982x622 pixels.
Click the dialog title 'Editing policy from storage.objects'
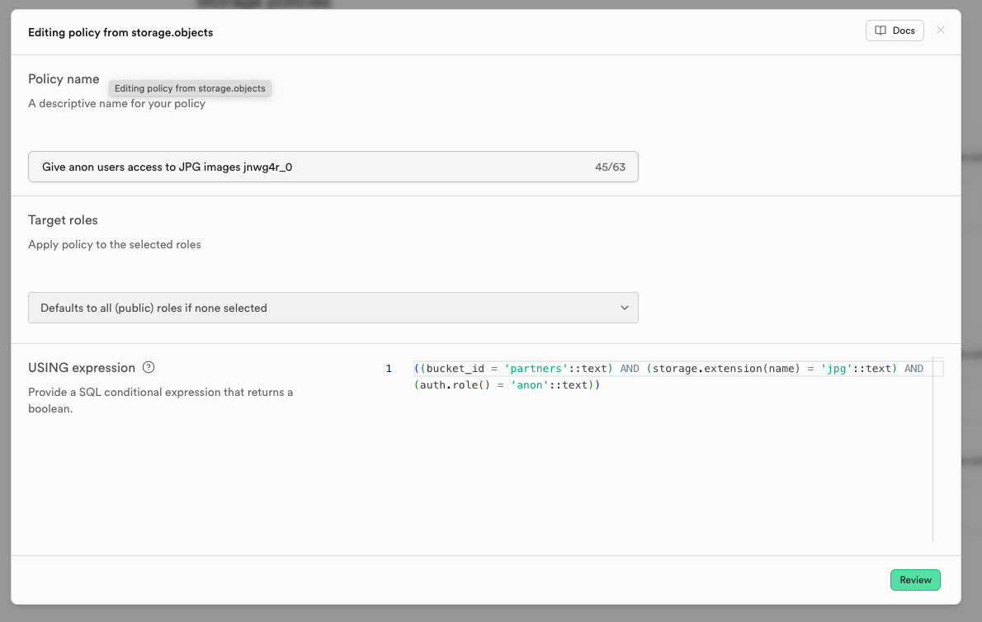coord(120,32)
